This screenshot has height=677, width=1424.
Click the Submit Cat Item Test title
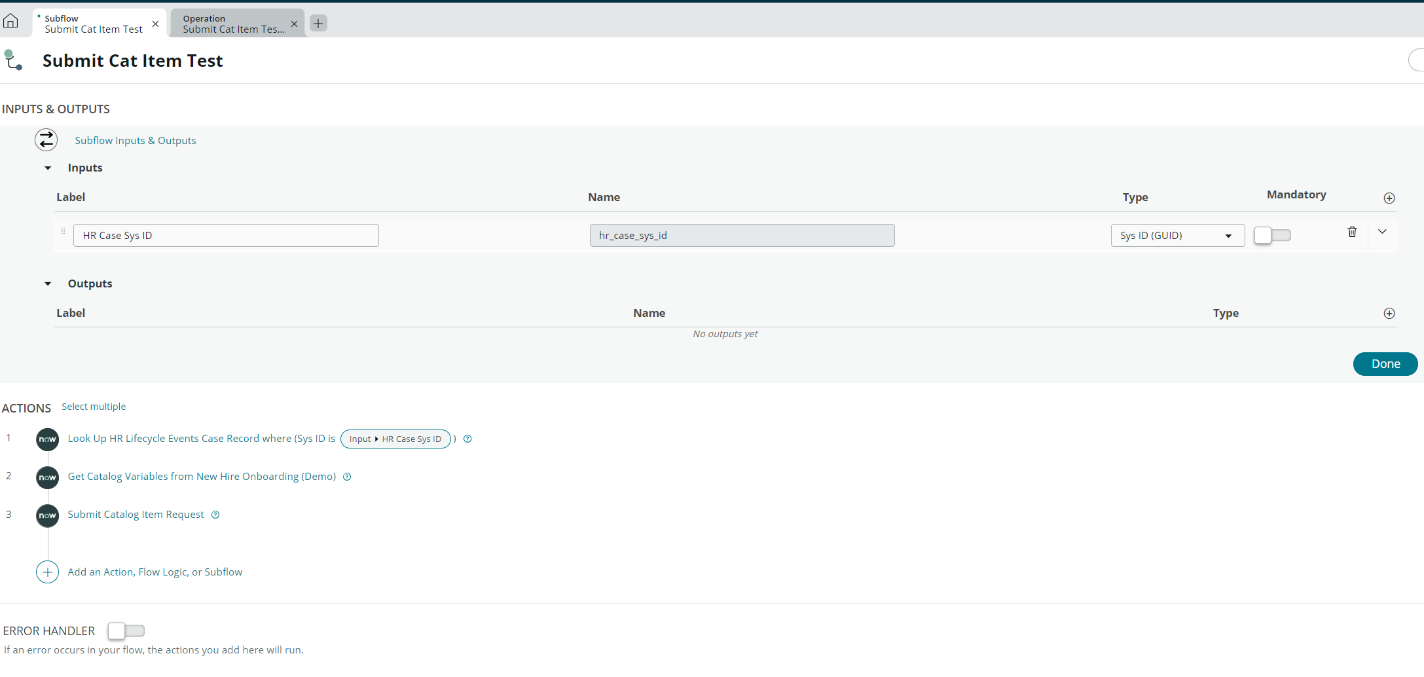coord(133,61)
